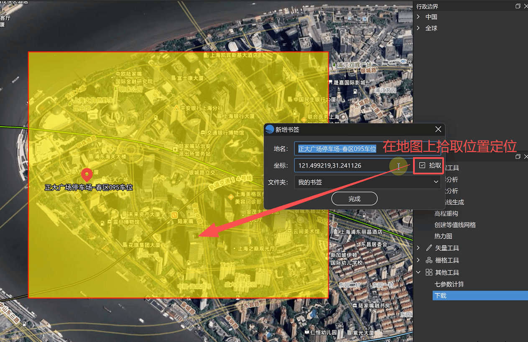
Task: Click into the 坐标 coordinate field
Action: (x=353, y=166)
